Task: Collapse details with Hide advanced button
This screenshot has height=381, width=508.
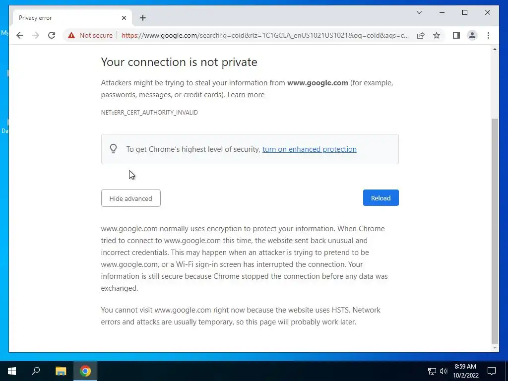Action: [130, 198]
